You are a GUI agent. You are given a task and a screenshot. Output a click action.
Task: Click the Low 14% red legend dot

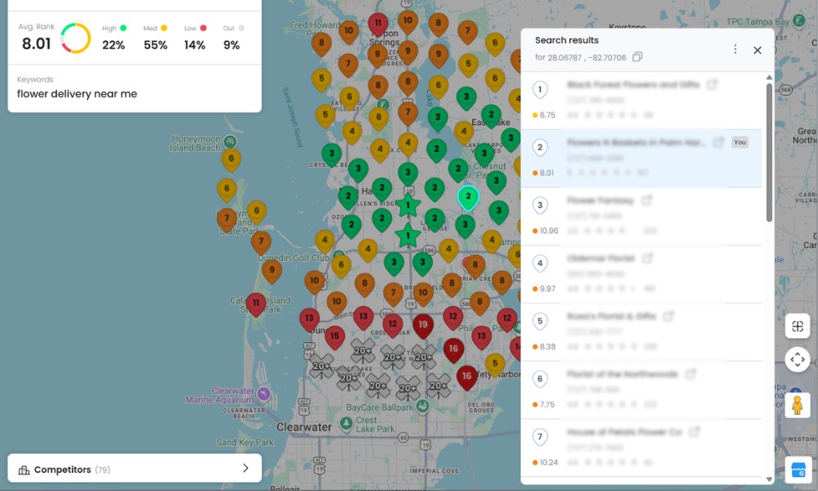point(204,28)
